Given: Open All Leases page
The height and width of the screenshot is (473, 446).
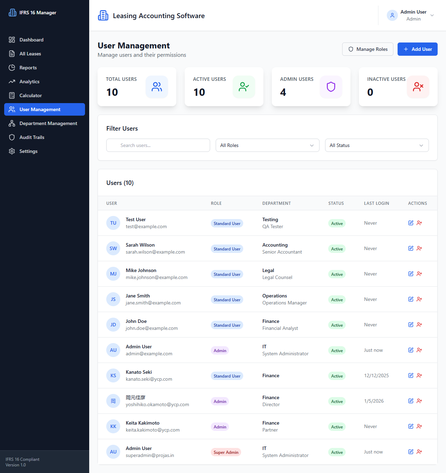Looking at the screenshot, I should (x=45, y=54).
